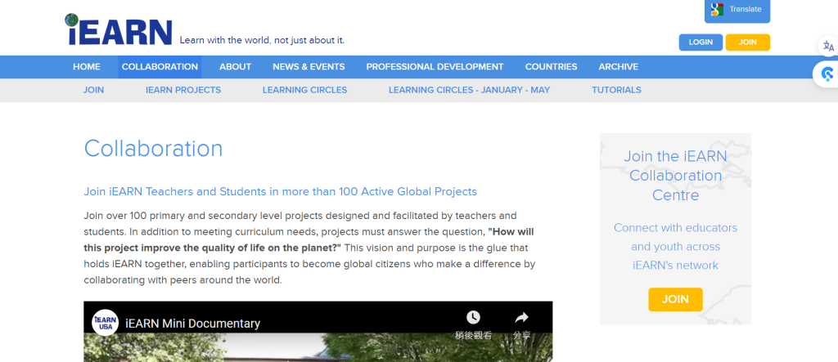The height and width of the screenshot is (362, 838).
Task: Open the ABOUT menu
Action: (235, 67)
